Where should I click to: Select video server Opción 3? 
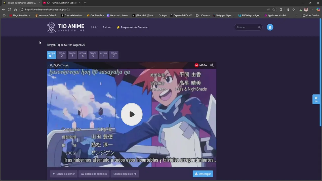coord(72,55)
